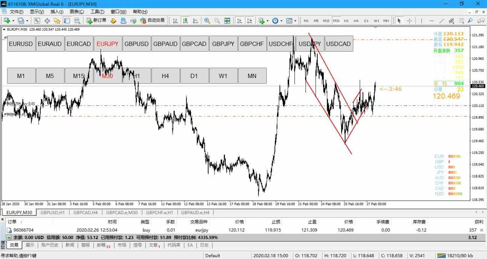The width and height of the screenshot is (487, 259).
Task: Open the 日志 terminal tab
Action: click(204, 245)
